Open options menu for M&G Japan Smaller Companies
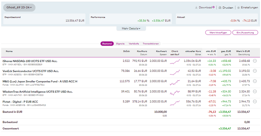Viewport: 261px width, 136px height. coord(255,81)
